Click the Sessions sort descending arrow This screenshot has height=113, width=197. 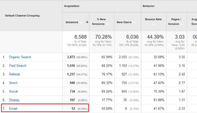pyautogui.click(x=87, y=22)
